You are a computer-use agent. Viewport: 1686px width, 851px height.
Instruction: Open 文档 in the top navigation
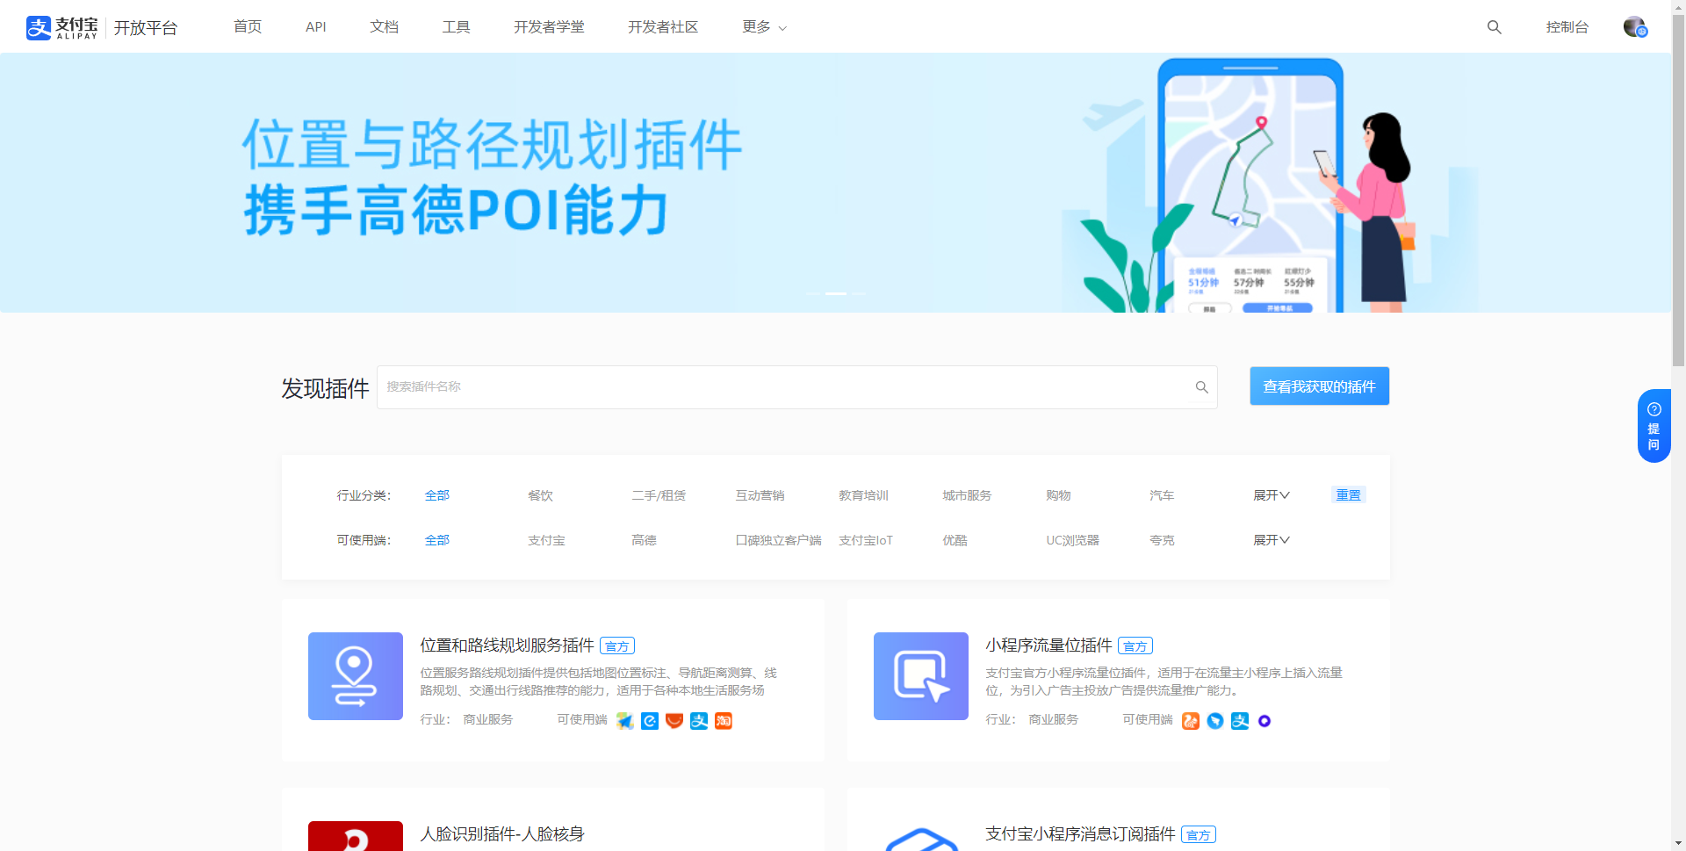click(x=385, y=27)
